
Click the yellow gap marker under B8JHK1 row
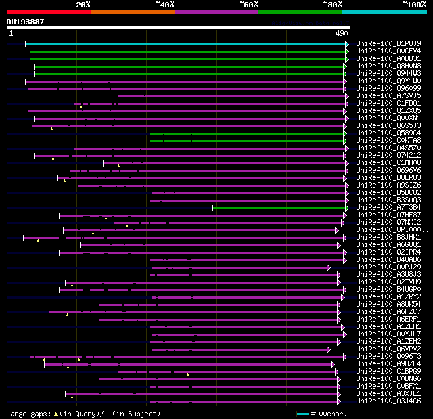click(38, 240)
